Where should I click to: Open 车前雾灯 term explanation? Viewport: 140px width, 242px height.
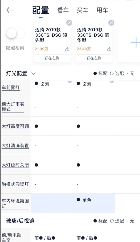(x=11, y=88)
